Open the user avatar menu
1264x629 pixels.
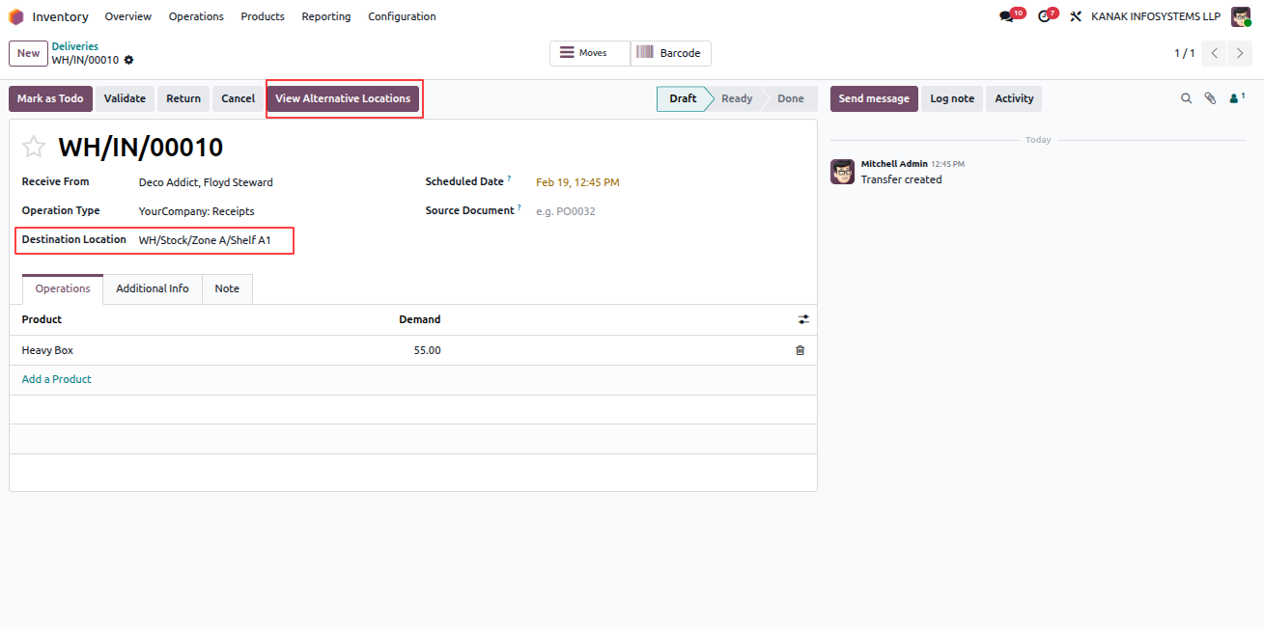(1241, 16)
